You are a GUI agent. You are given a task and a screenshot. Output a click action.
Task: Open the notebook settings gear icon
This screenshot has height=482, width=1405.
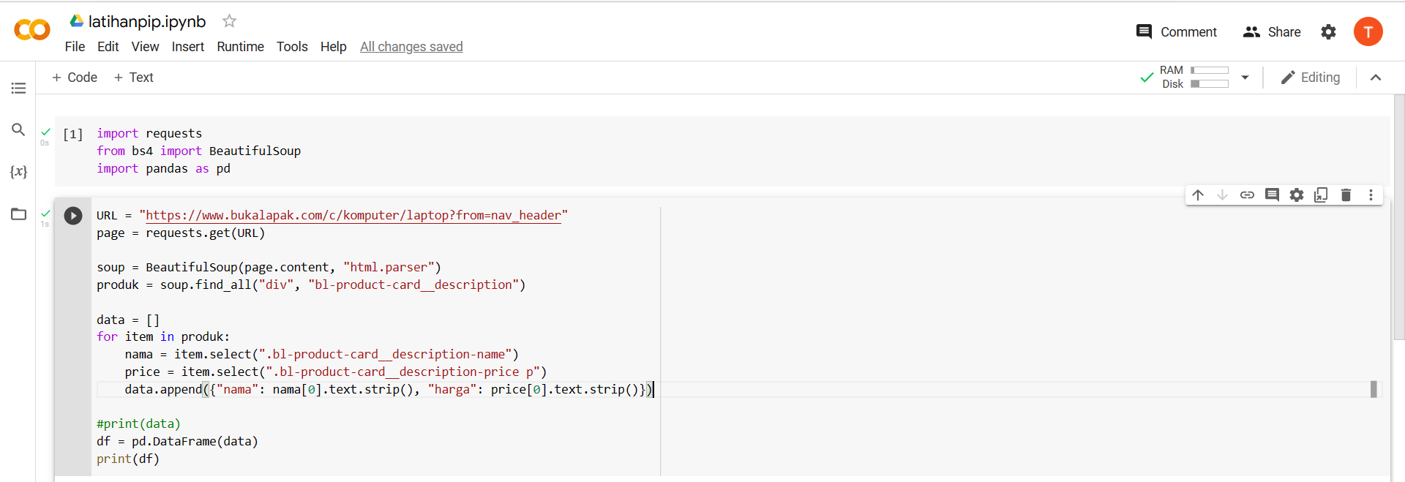[x=1328, y=32]
